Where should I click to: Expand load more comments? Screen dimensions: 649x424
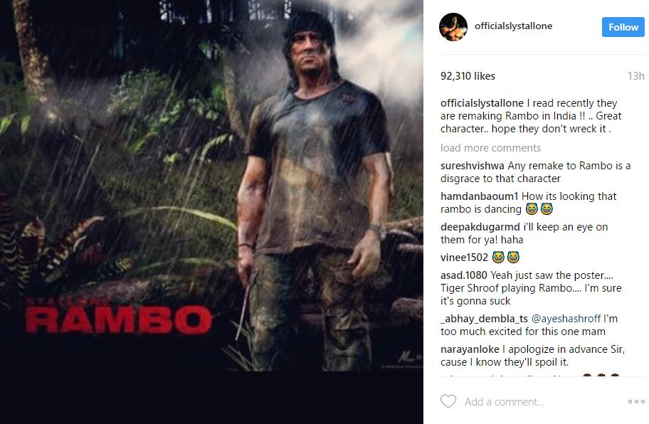[490, 148]
